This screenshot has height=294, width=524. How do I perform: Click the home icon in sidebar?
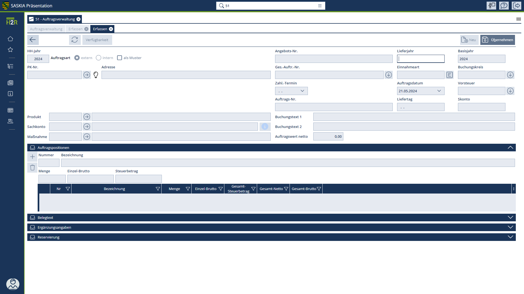coord(10,39)
